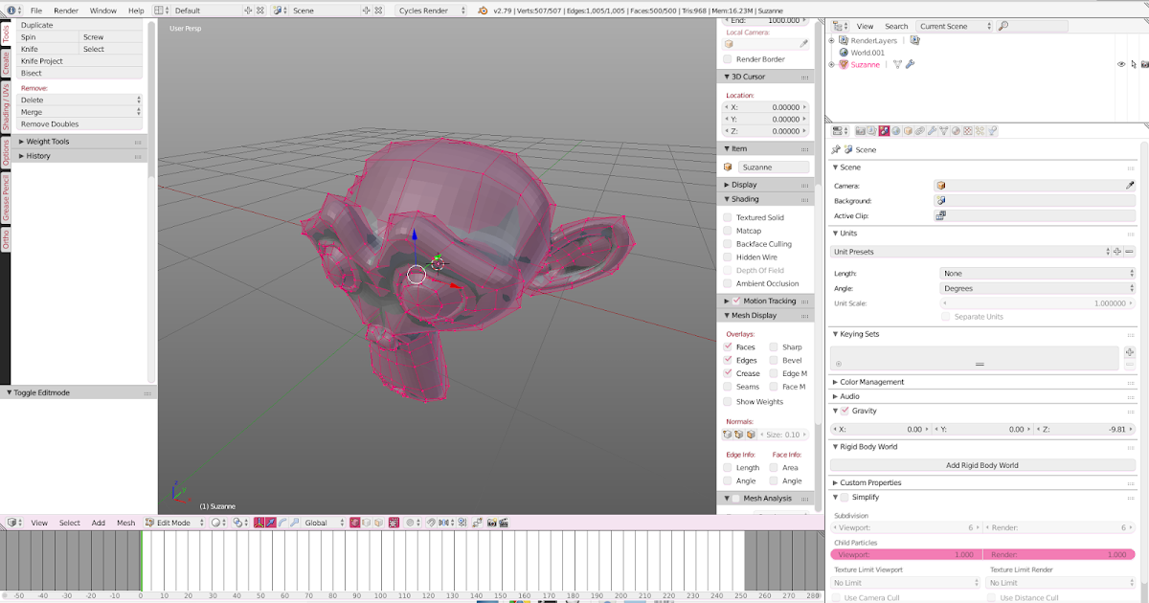The image size is (1149, 603).
Task: Activate the rotate manipulator in 3D header
Action: tap(282, 523)
